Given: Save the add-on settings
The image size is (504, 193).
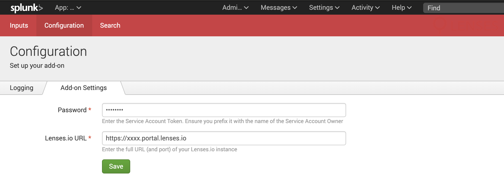Looking at the screenshot, I should pos(116,166).
